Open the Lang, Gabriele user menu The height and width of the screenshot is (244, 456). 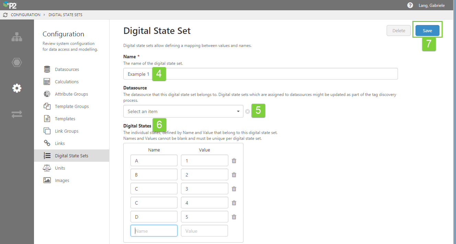(x=432, y=5)
